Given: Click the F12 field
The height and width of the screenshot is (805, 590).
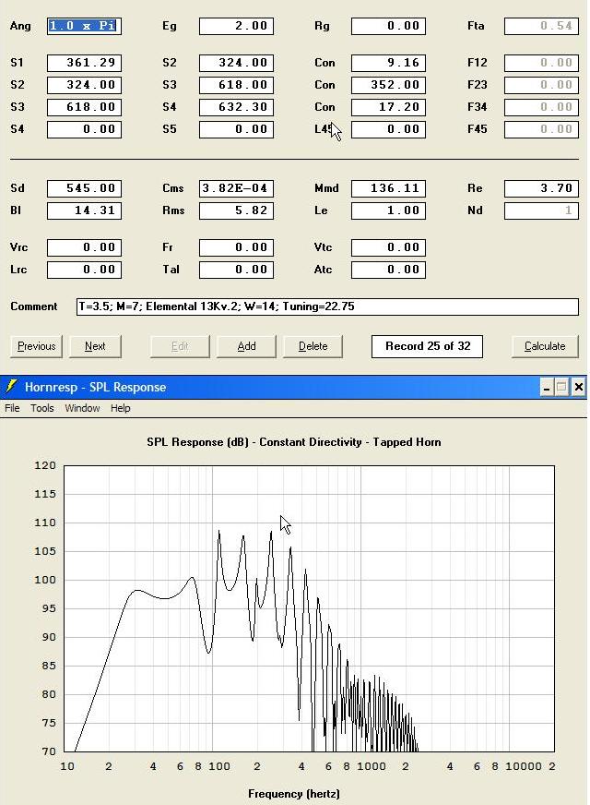Looking at the screenshot, I should coord(541,63).
